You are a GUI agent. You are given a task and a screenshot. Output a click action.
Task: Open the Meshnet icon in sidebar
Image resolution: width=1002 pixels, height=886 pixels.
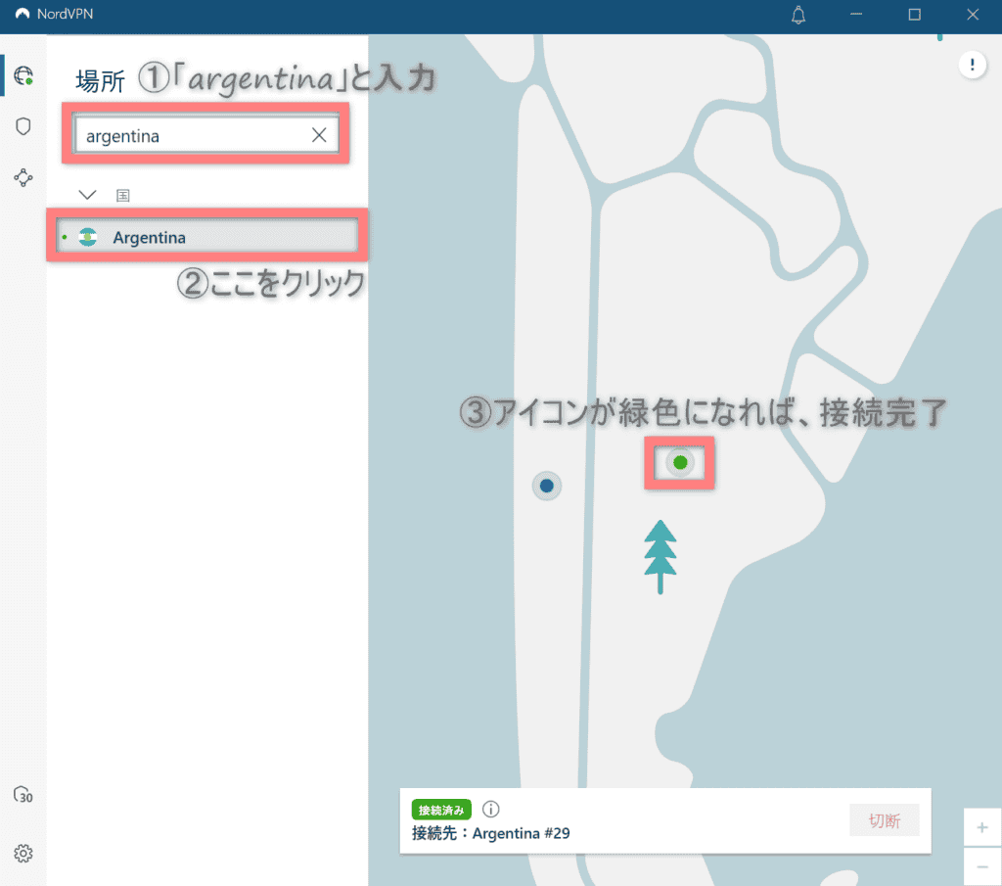pos(23,178)
